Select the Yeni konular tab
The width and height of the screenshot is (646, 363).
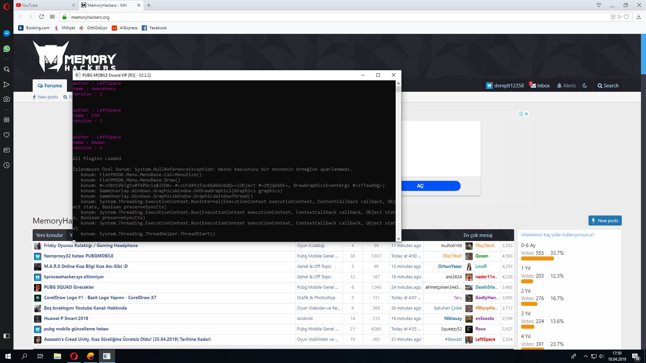click(49, 235)
